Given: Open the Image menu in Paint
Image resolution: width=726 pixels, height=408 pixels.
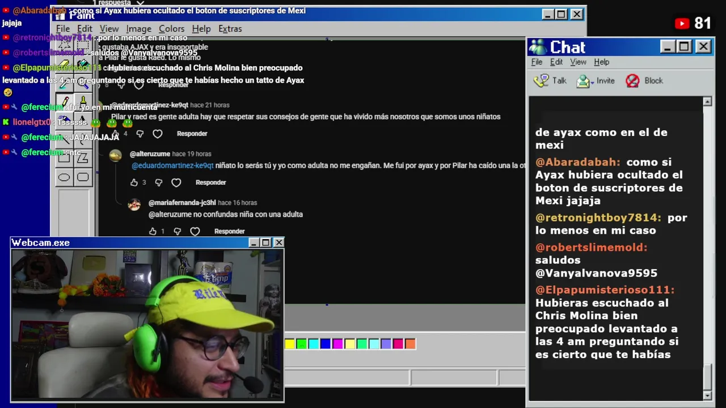Looking at the screenshot, I should click(x=138, y=28).
